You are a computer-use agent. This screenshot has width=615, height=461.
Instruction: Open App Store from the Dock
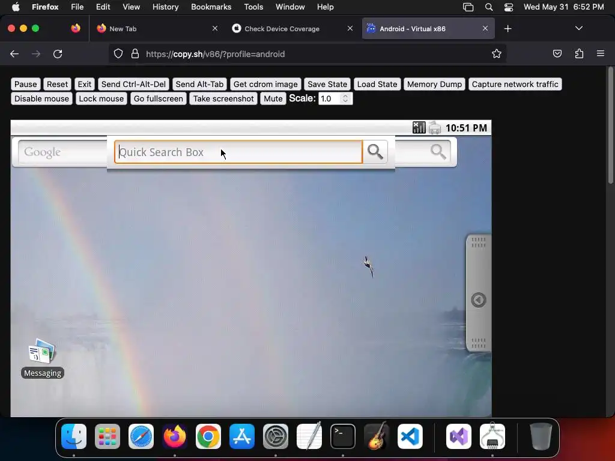coord(242,436)
